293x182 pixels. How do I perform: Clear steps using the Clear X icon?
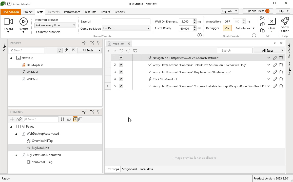point(271,22)
